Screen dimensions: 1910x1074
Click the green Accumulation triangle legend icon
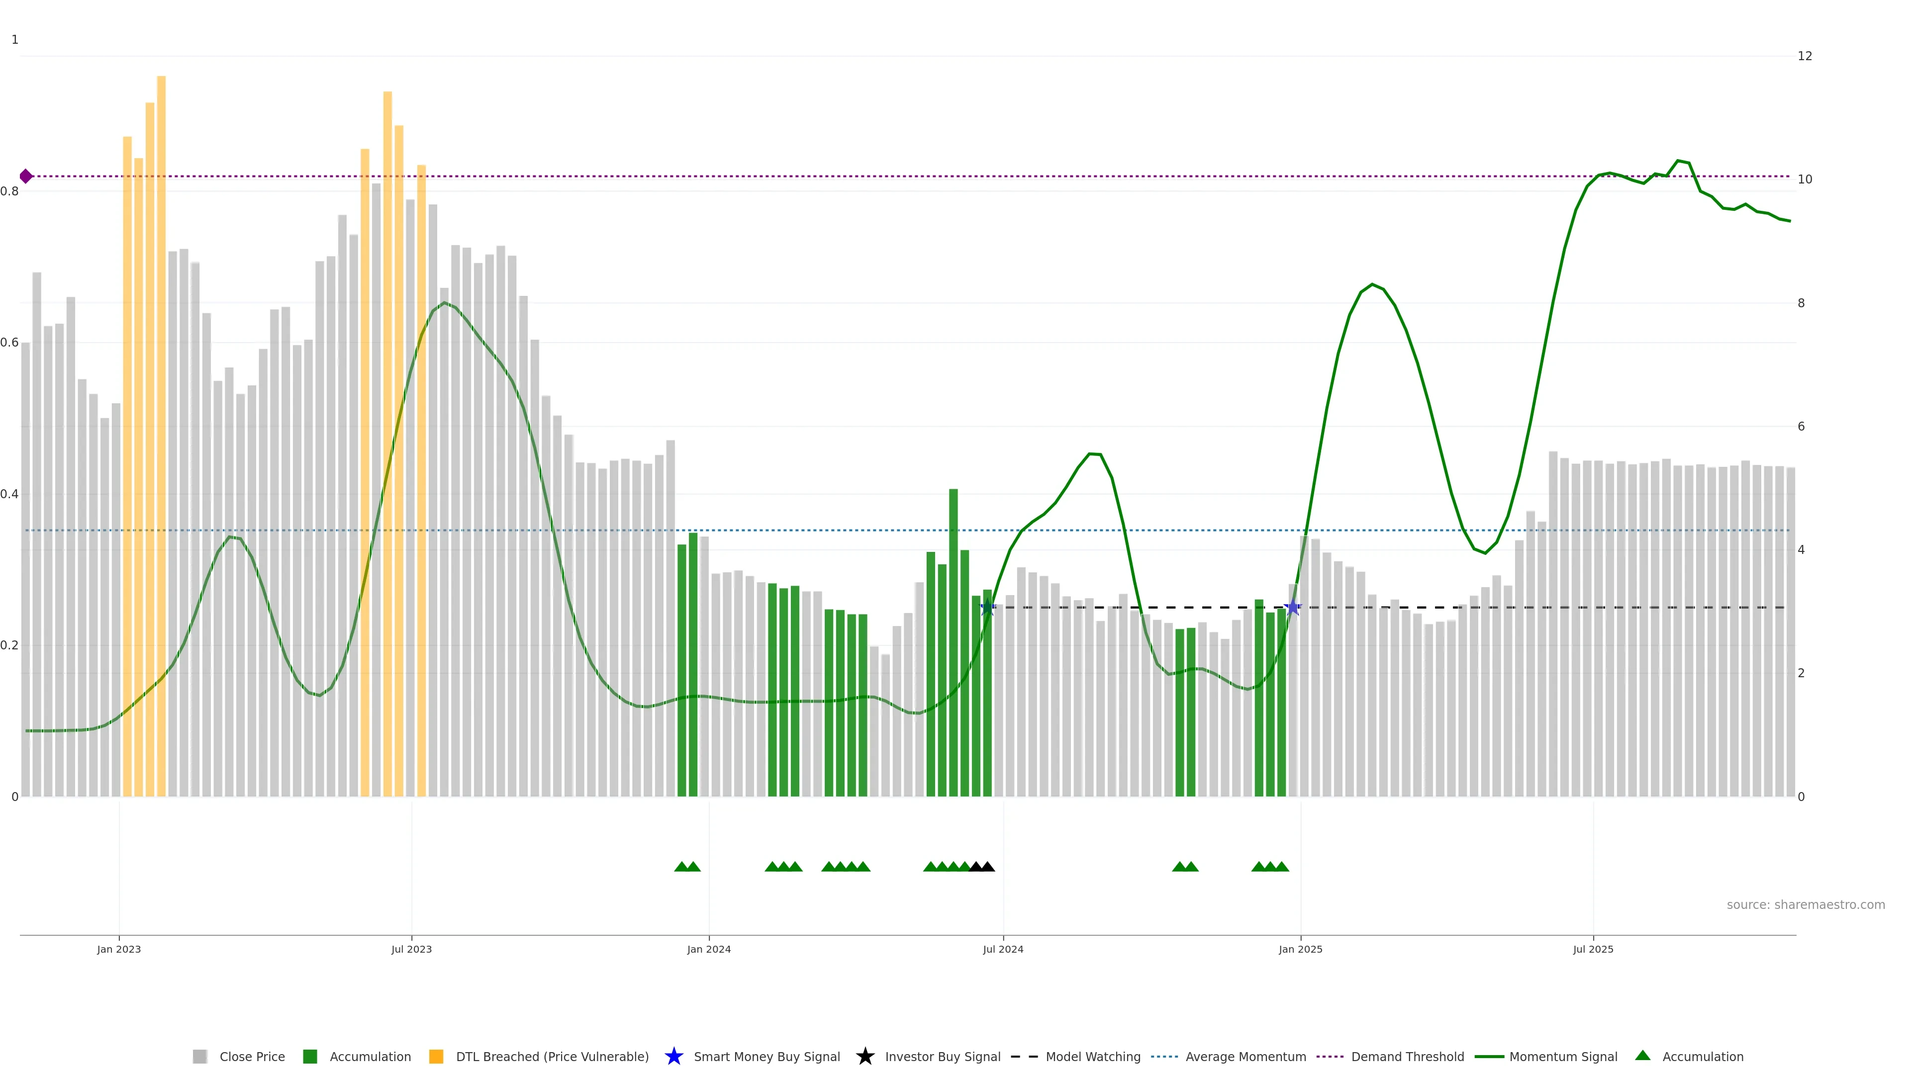point(1643,1056)
